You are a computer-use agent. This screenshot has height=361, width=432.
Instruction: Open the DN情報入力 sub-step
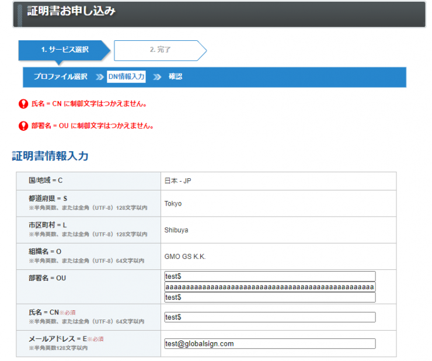(x=127, y=77)
